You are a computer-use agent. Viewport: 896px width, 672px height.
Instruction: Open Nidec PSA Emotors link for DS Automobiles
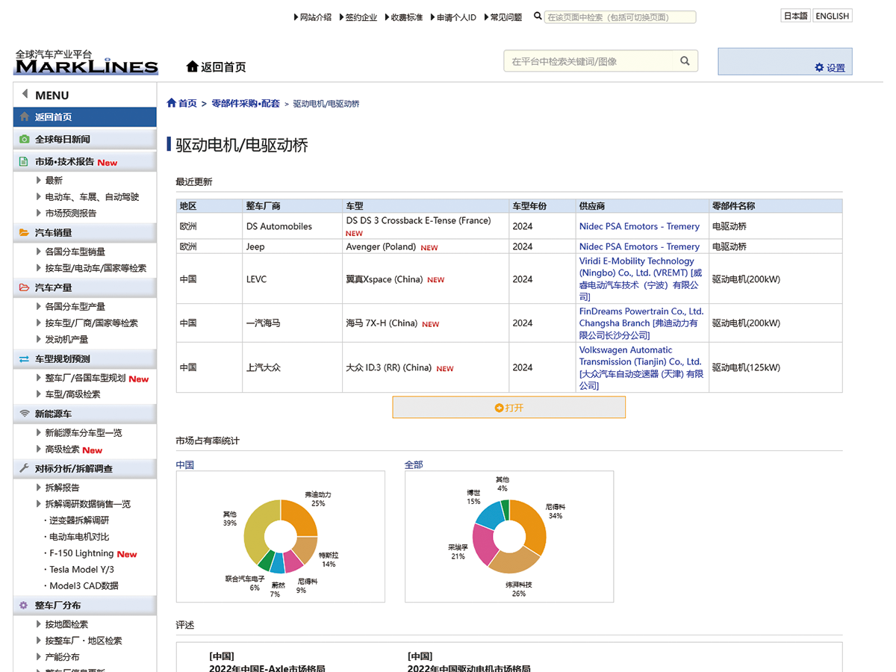coord(639,226)
